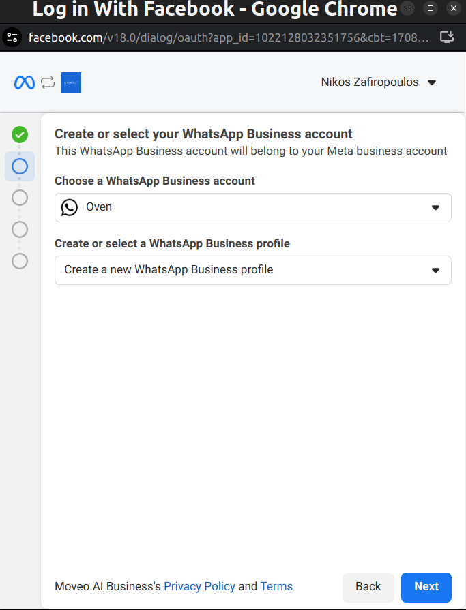
Task: Click the WhatsApp logo in Oven field
Action: click(x=70, y=207)
